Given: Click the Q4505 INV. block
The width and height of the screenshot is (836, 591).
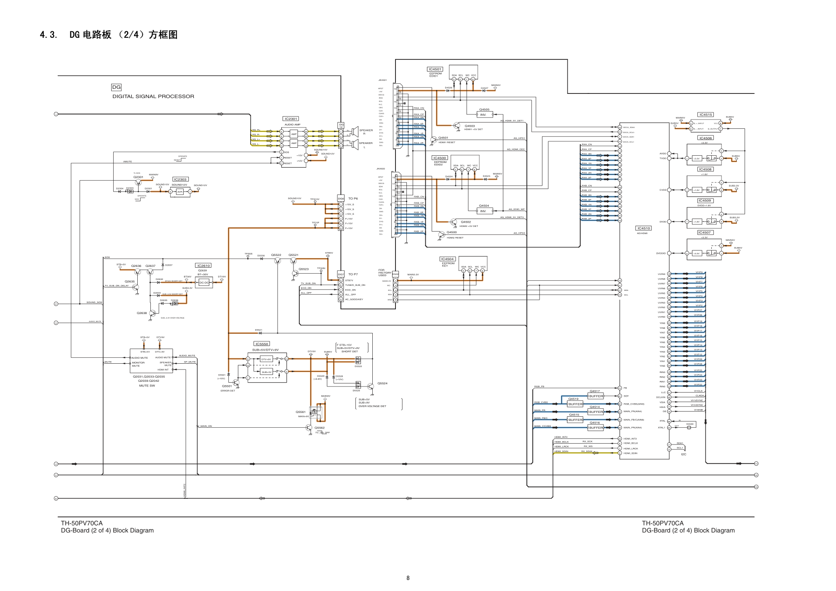Looking at the screenshot, I should click(x=484, y=114).
